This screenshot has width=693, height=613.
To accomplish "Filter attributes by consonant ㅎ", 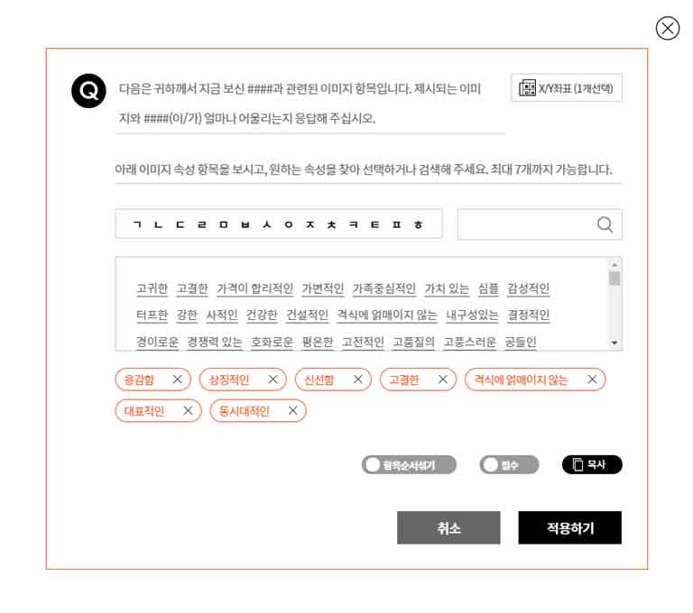I will click(418, 224).
